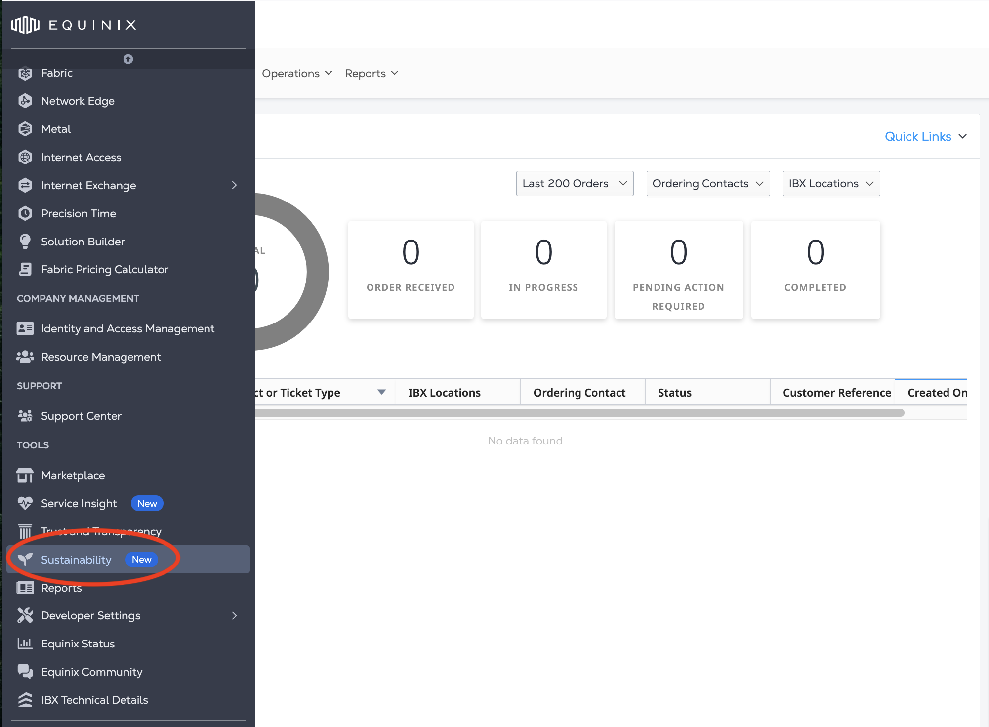Click the Equinix Community chat icon
989x727 pixels.
tap(25, 672)
